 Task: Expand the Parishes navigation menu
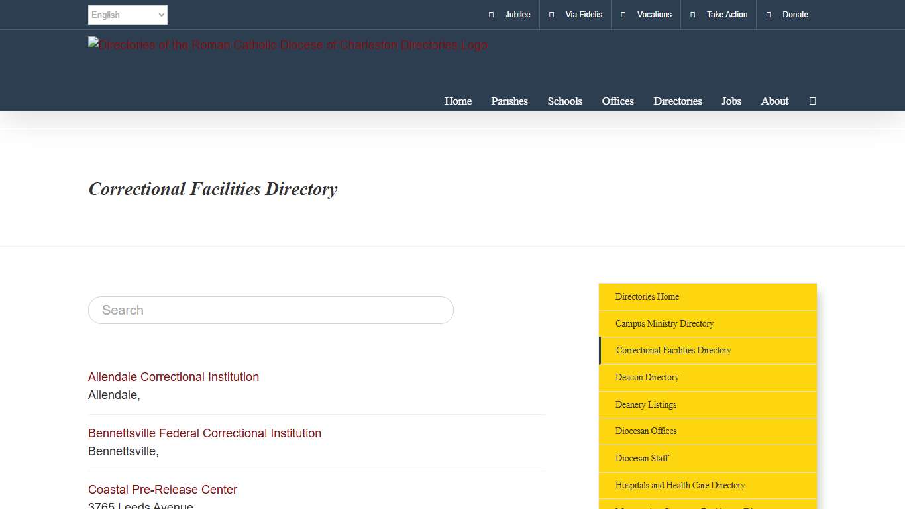click(x=509, y=101)
